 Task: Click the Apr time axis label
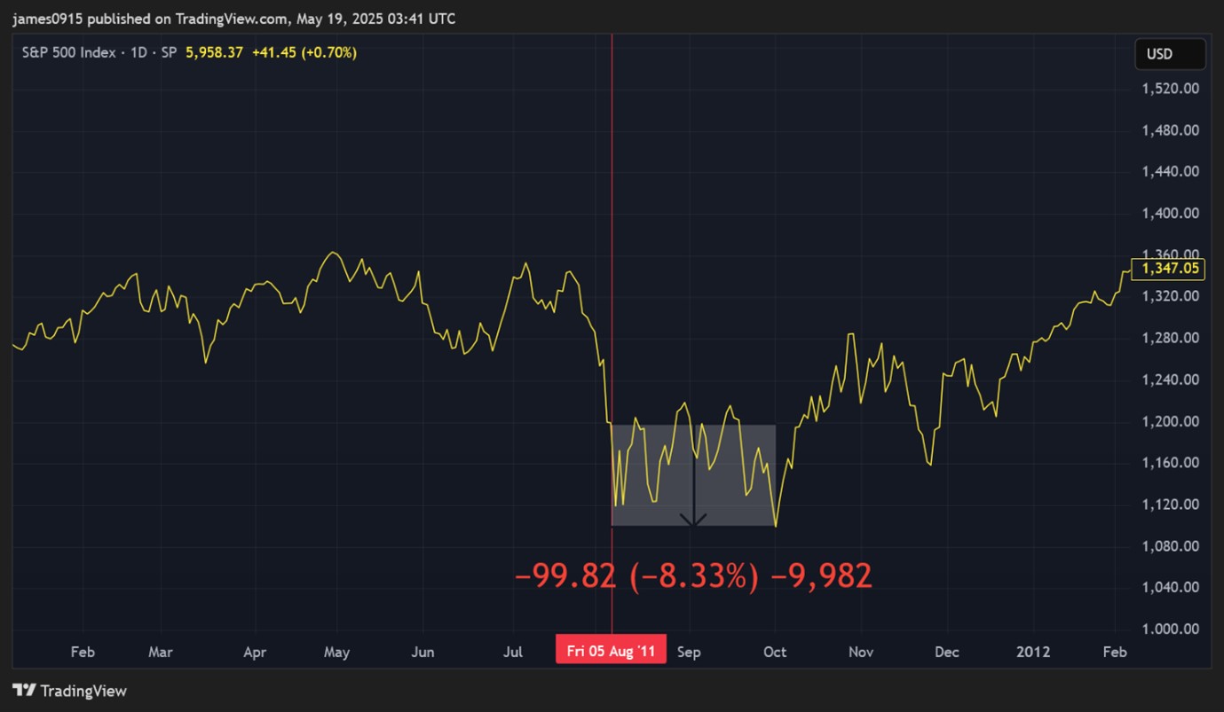[x=255, y=652]
